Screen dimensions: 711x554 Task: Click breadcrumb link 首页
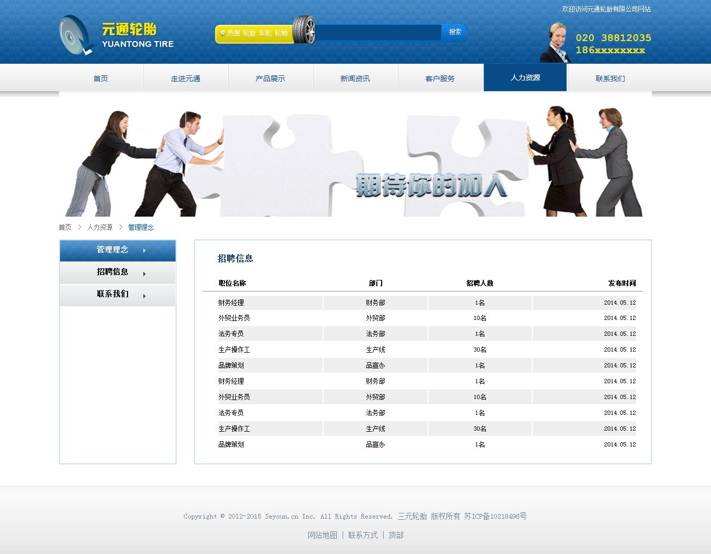[65, 227]
